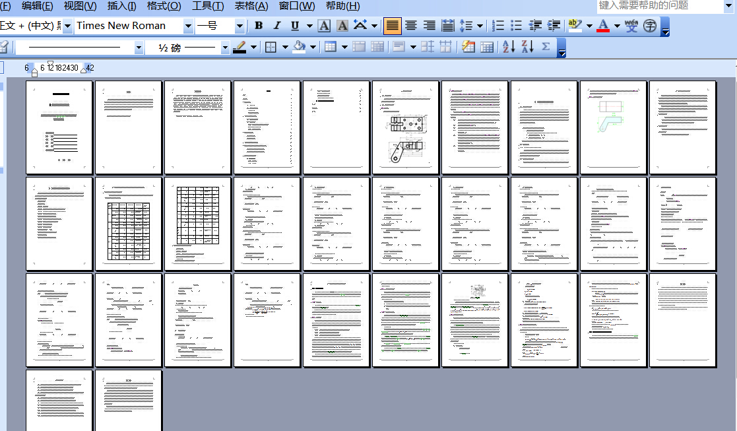Open 视图(V) menu
The height and width of the screenshot is (431, 737).
tap(80, 6)
